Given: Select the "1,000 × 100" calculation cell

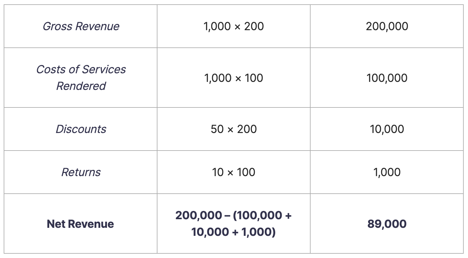Looking at the screenshot, I should (233, 78).
